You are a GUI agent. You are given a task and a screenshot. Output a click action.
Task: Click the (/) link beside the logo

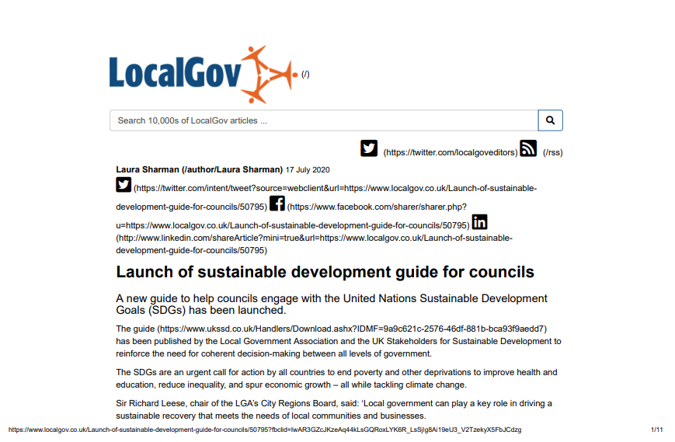(305, 74)
